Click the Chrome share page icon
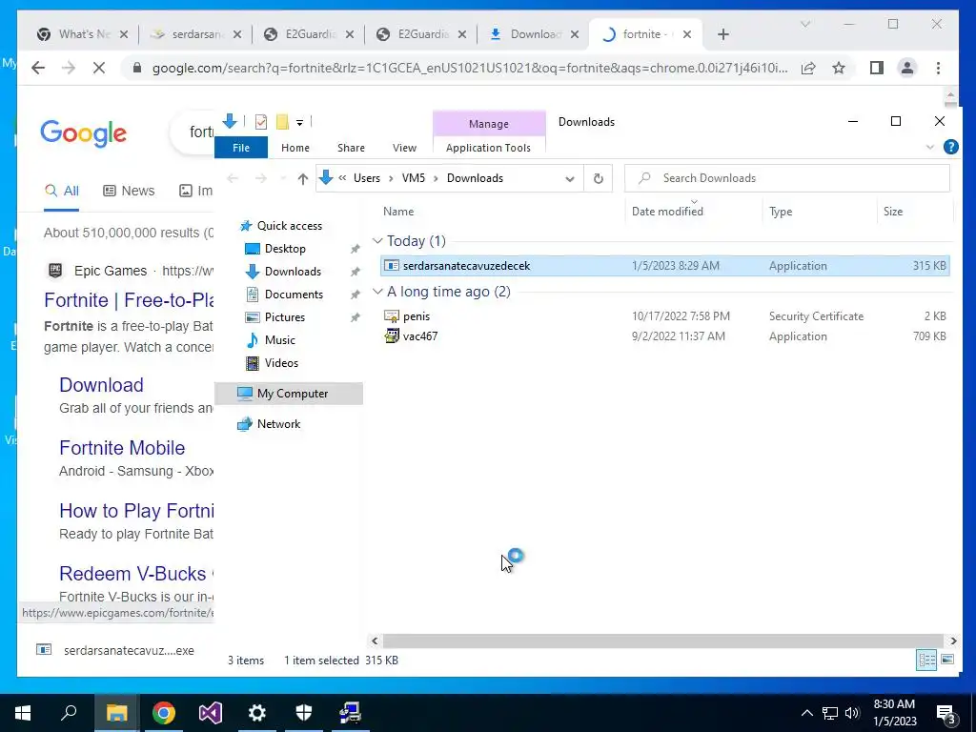The width and height of the screenshot is (976, 732). (x=808, y=68)
